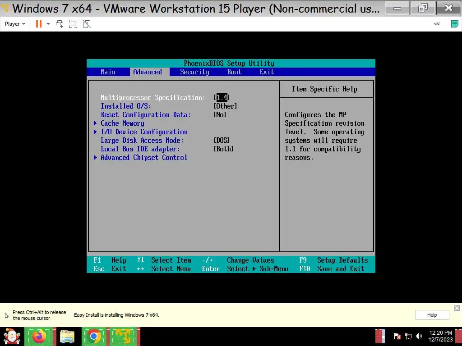Open the Security BIOS tab
This screenshot has width=462, height=346.
point(194,72)
